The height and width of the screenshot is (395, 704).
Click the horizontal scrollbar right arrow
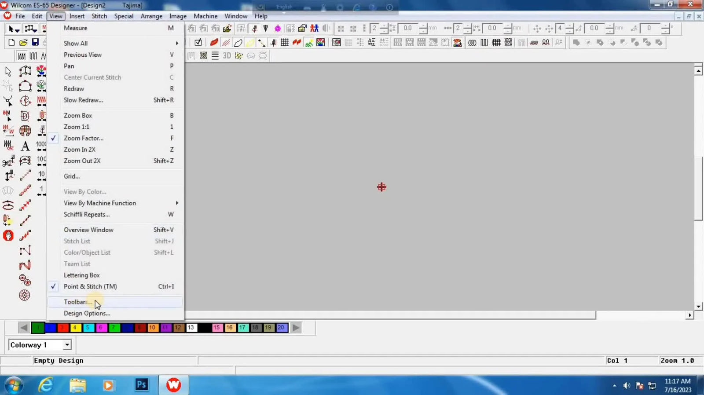689,315
